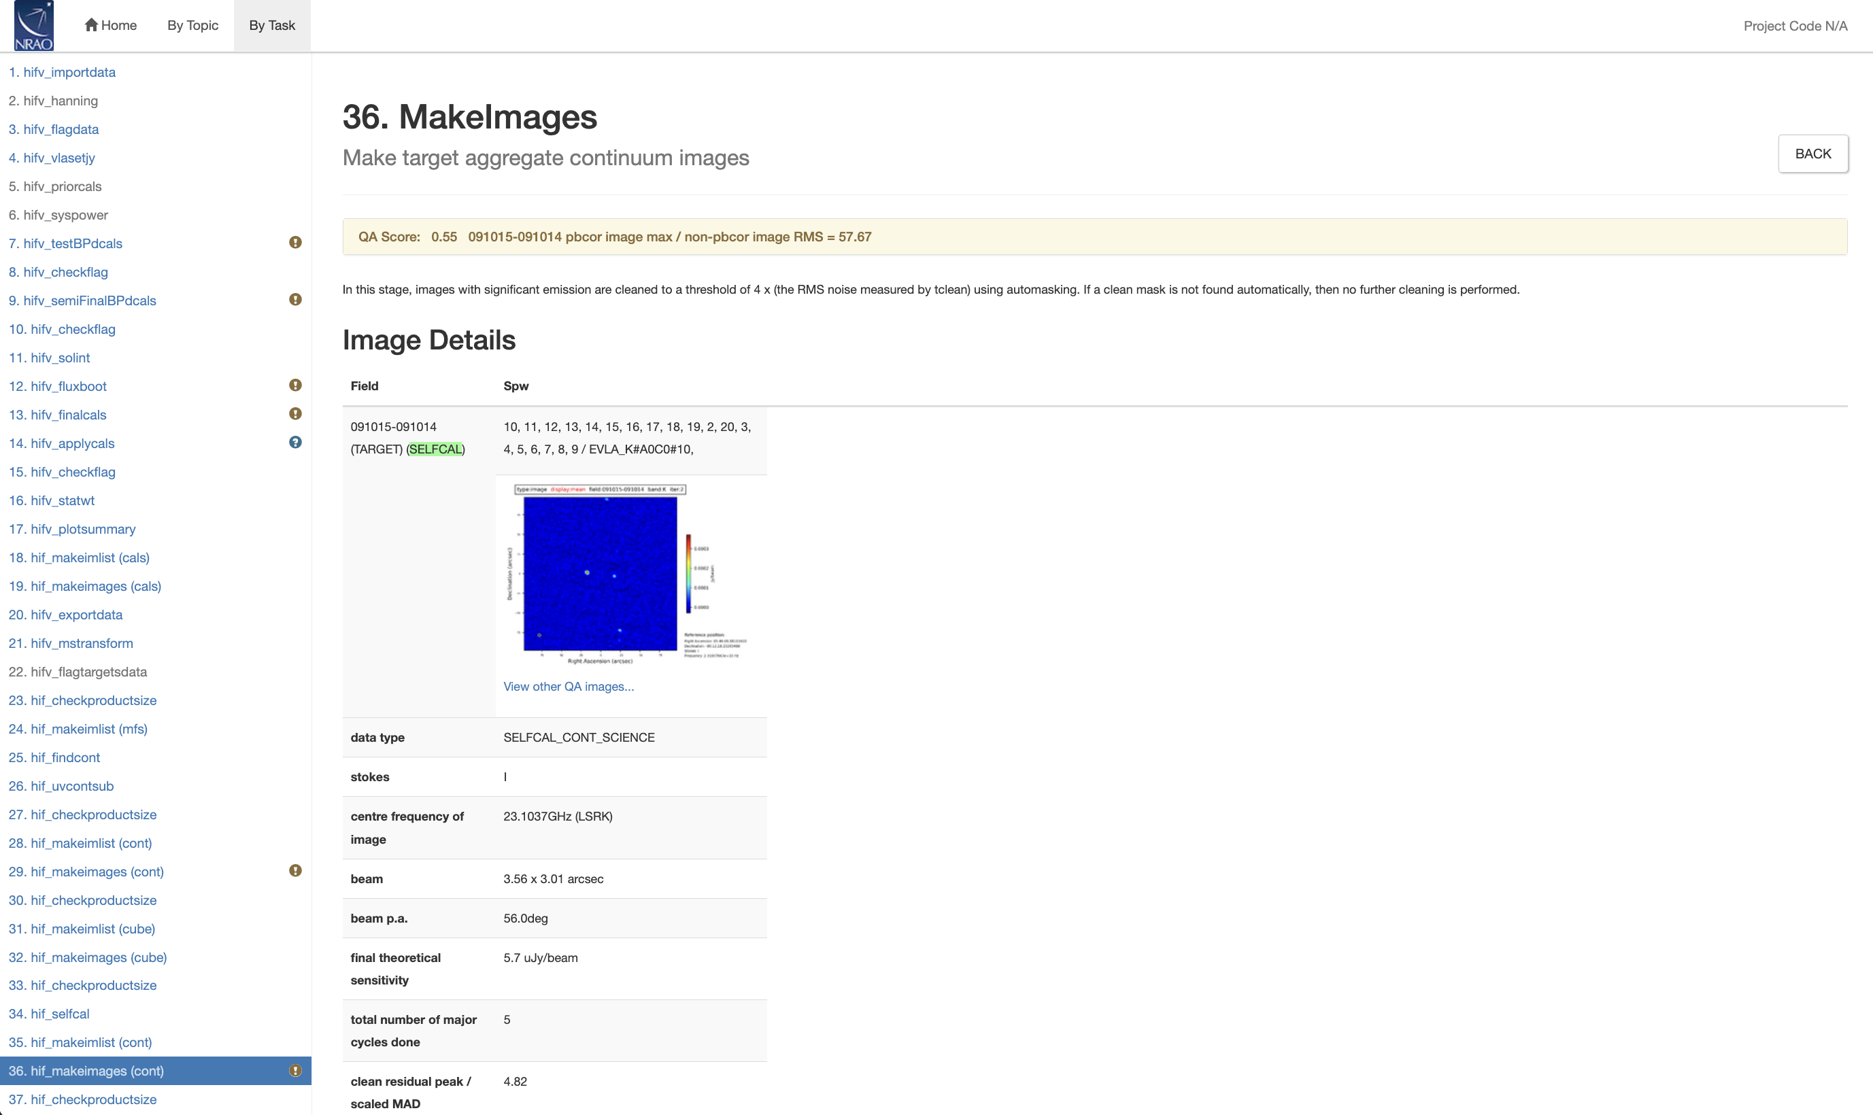Open stage 26. hif_uvcontsub
Viewport: 1873px width, 1115px height.
coord(61,786)
